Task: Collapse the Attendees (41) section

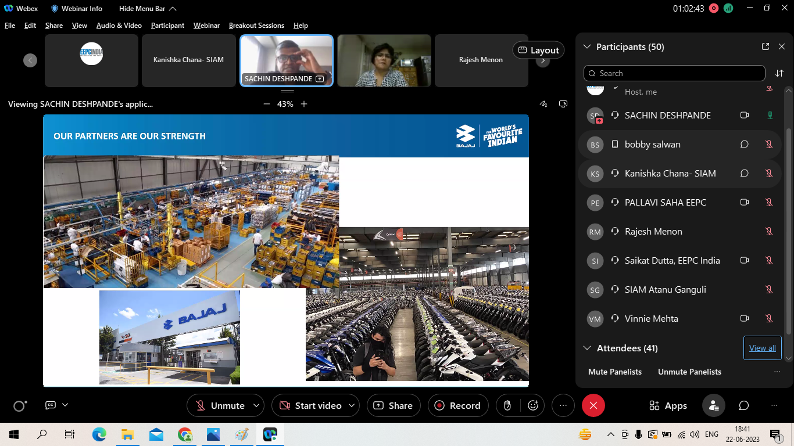Action: tap(587, 348)
